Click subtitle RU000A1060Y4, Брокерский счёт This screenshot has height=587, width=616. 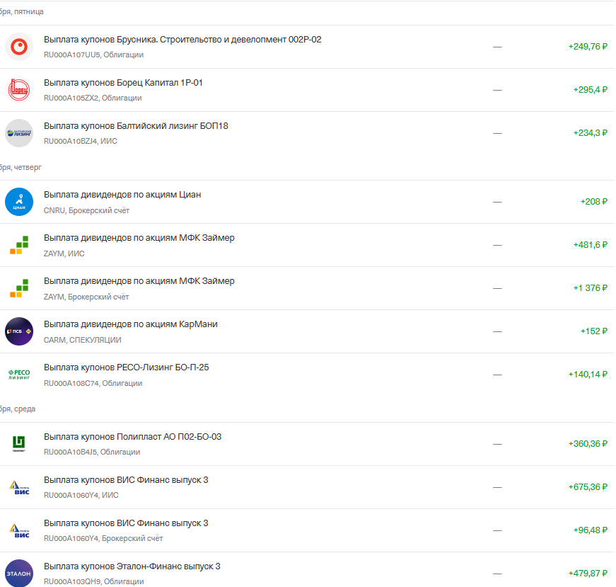click(x=103, y=538)
